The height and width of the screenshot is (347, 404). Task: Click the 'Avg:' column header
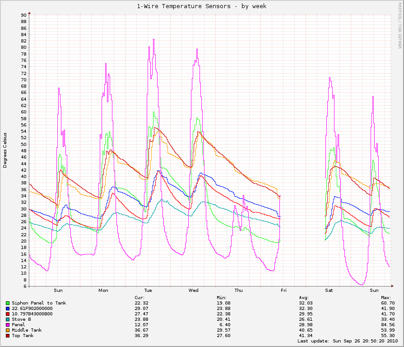coord(304,298)
